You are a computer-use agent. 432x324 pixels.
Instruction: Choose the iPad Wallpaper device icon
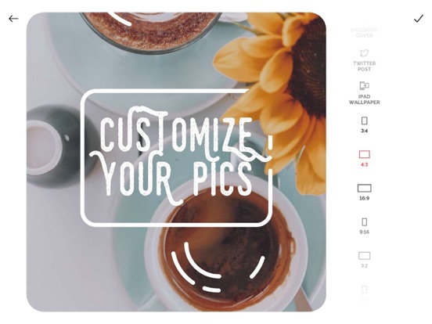[364, 86]
